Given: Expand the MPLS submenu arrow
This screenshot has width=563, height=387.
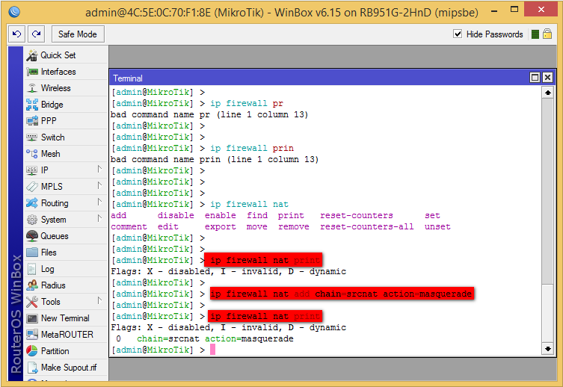Looking at the screenshot, I should click(99, 186).
